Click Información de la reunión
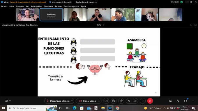The height and width of the screenshot is (111, 198). [x=61, y=2]
